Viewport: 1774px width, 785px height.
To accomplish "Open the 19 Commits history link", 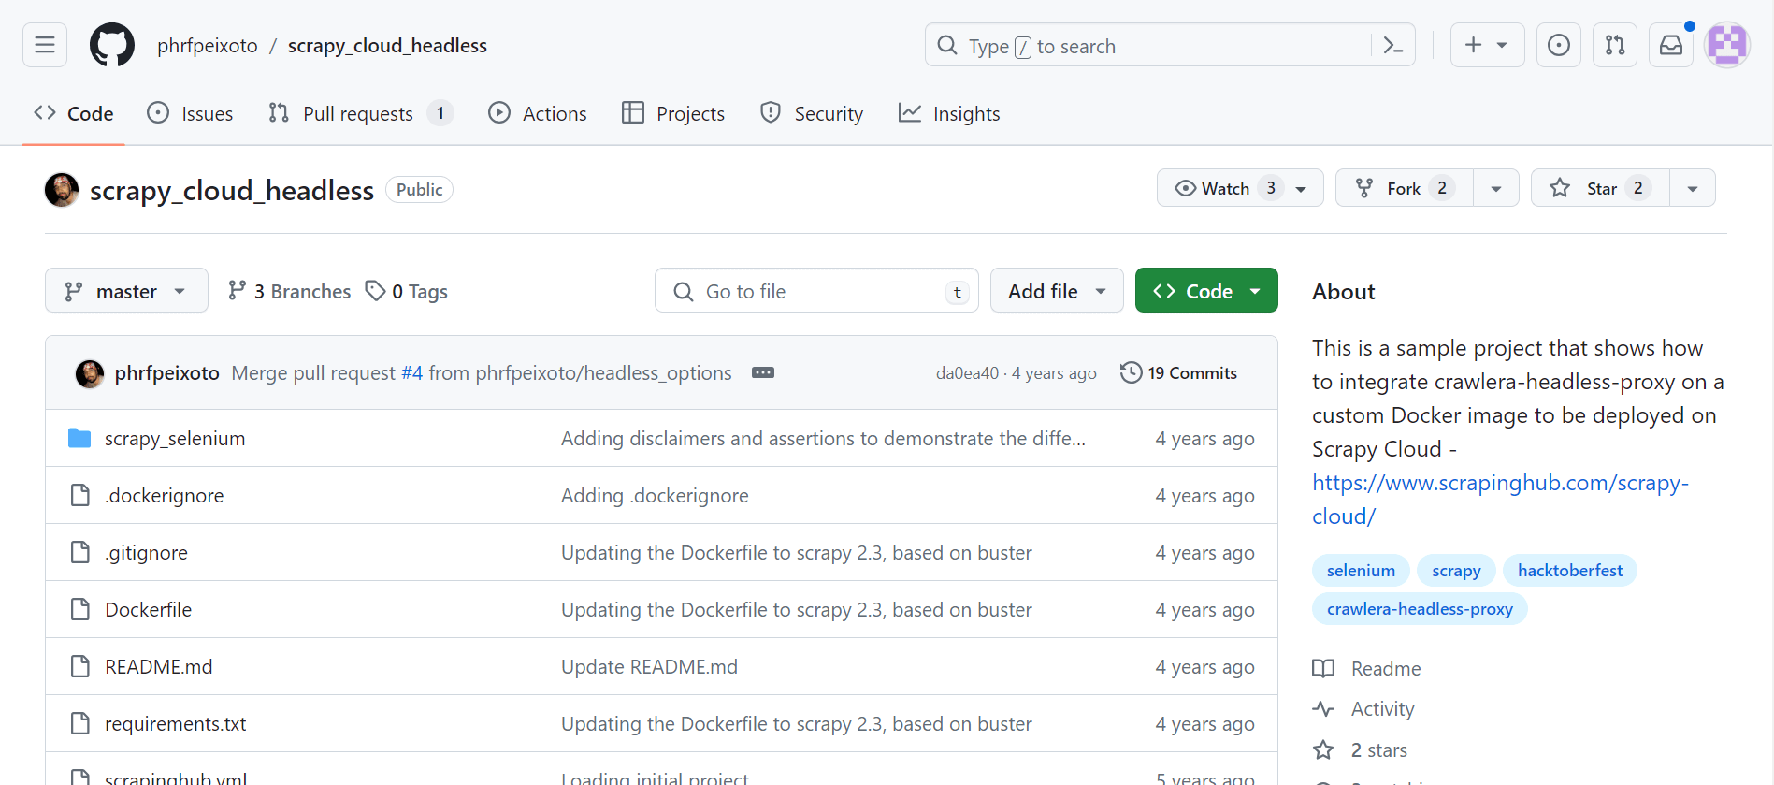I will [x=1179, y=372].
